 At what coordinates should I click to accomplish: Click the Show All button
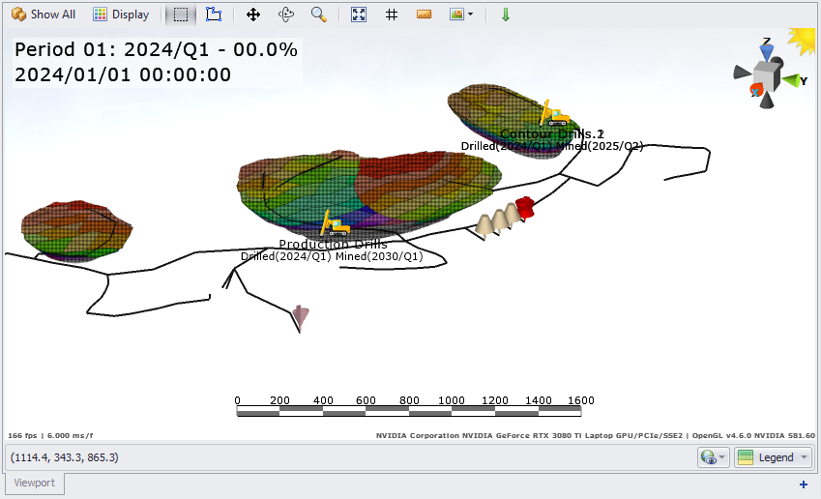pos(43,15)
